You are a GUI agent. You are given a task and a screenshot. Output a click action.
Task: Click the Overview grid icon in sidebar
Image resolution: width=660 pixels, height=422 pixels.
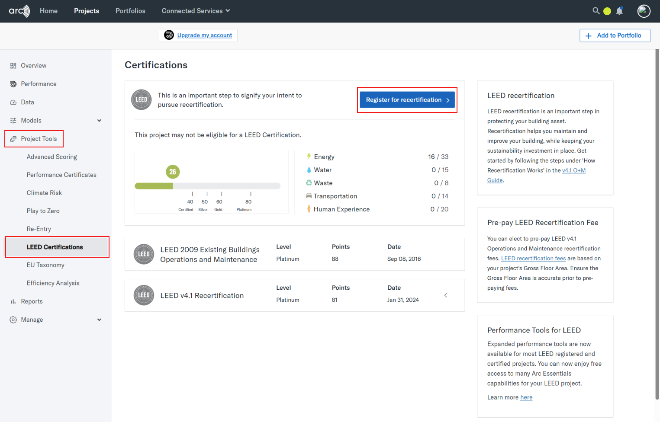pos(13,66)
